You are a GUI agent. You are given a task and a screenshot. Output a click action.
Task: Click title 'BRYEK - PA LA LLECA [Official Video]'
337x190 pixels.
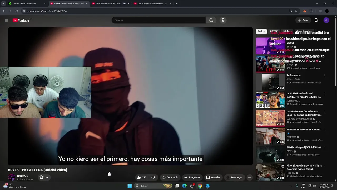(37, 170)
